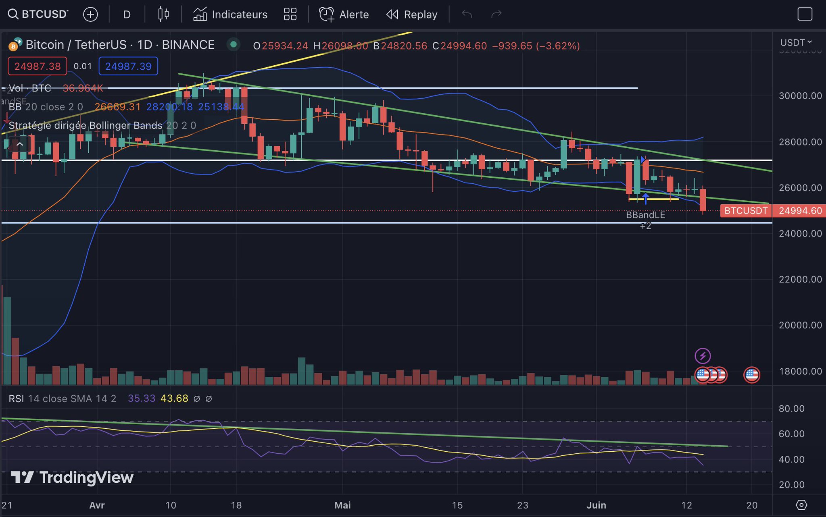Click BB basis value 26669.31

pyautogui.click(x=117, y=107)
